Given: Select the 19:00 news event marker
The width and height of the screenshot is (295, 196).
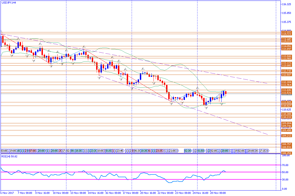Looking at the screenshot, I should [x=13, y=151].
